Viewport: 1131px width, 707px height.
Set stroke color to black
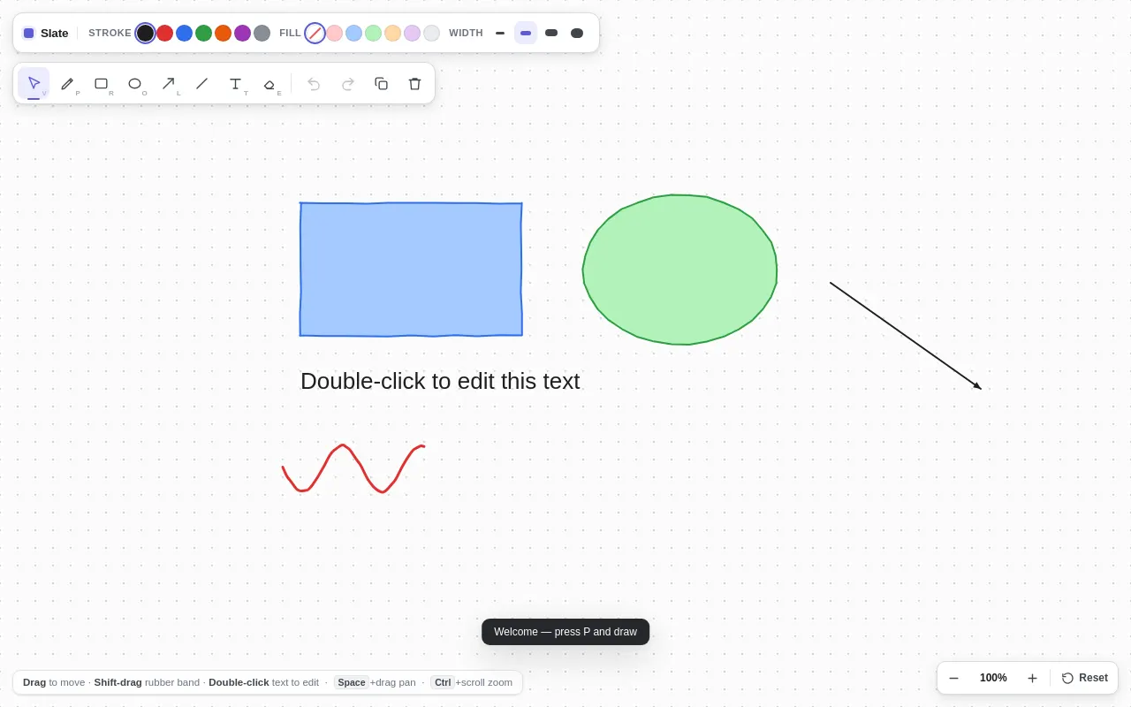click(x=145, y=33)
